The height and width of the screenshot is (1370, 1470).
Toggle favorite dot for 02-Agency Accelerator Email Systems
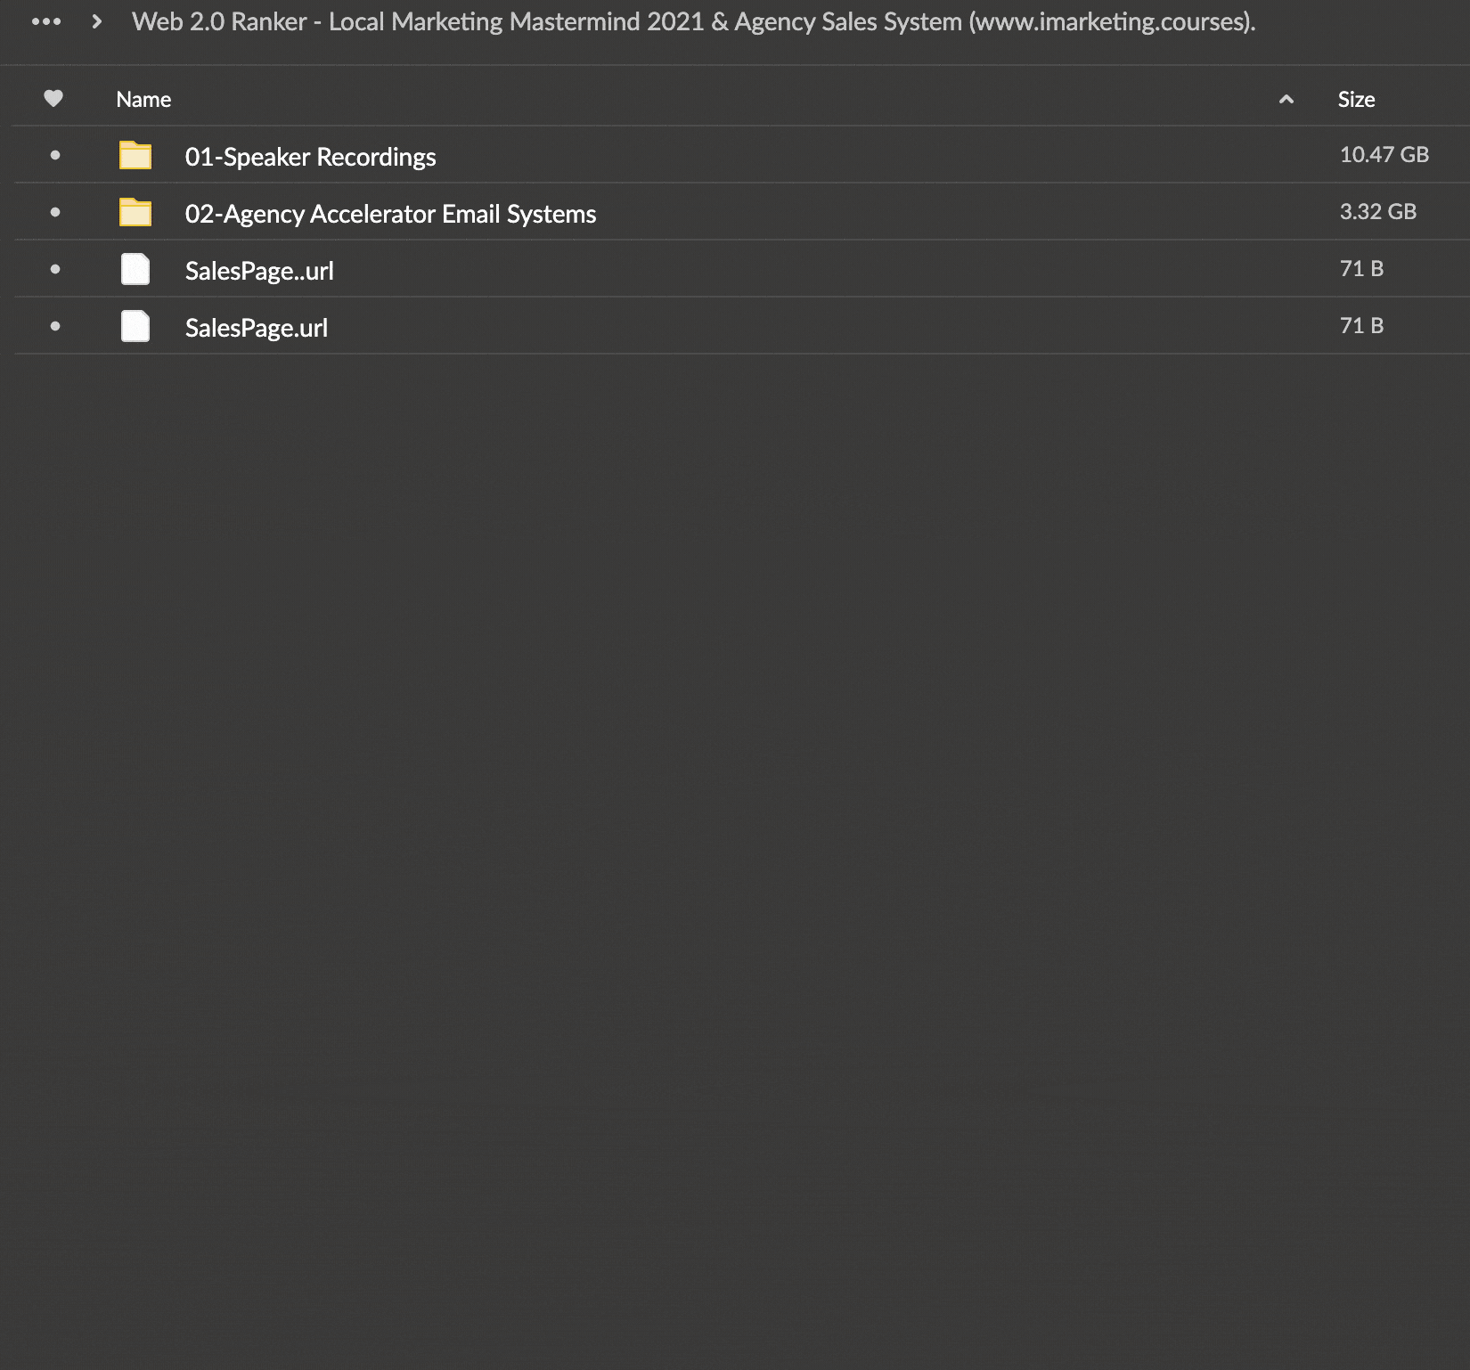(55, 212)
